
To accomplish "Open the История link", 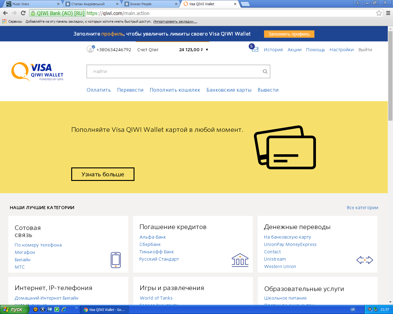I will 273,50.
